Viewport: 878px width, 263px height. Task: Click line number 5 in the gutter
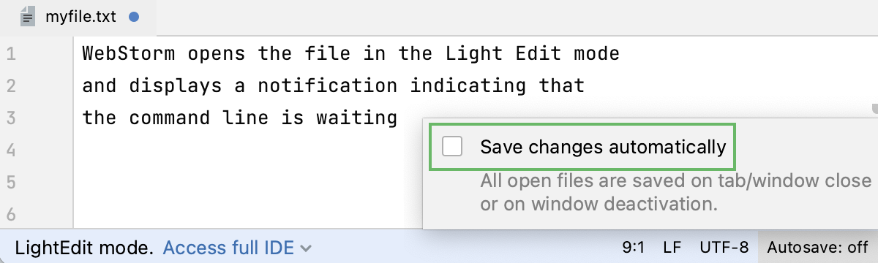11,181
